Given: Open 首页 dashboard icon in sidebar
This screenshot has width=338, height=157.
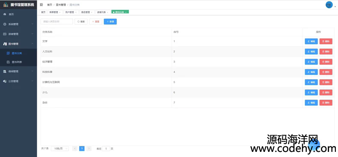Looking at the screenshot, I should 5,14.
